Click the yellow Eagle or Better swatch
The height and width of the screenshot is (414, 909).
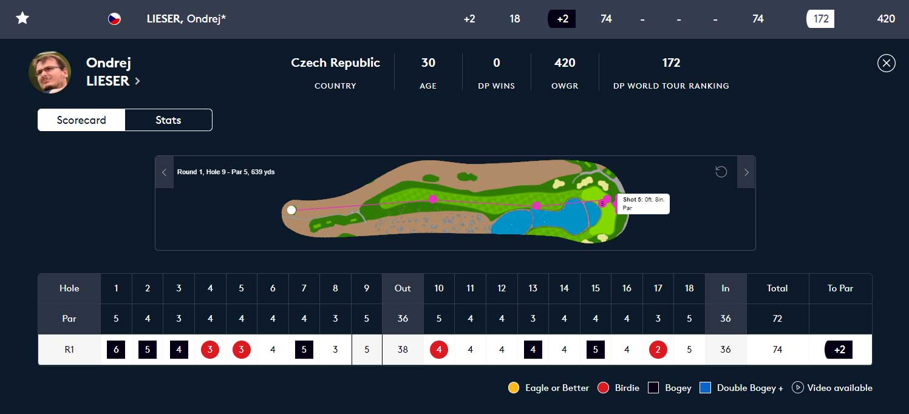click(x=514, y=387)
